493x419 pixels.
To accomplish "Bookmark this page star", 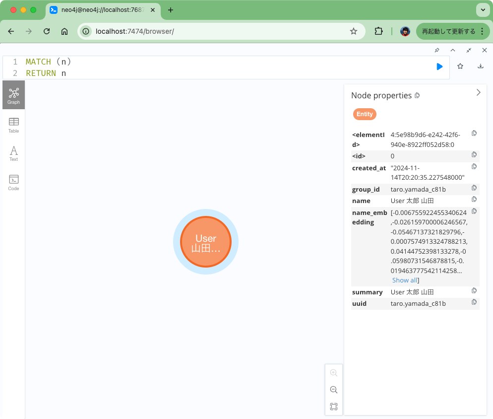I will pyautogui.click(x=354, y=31).
